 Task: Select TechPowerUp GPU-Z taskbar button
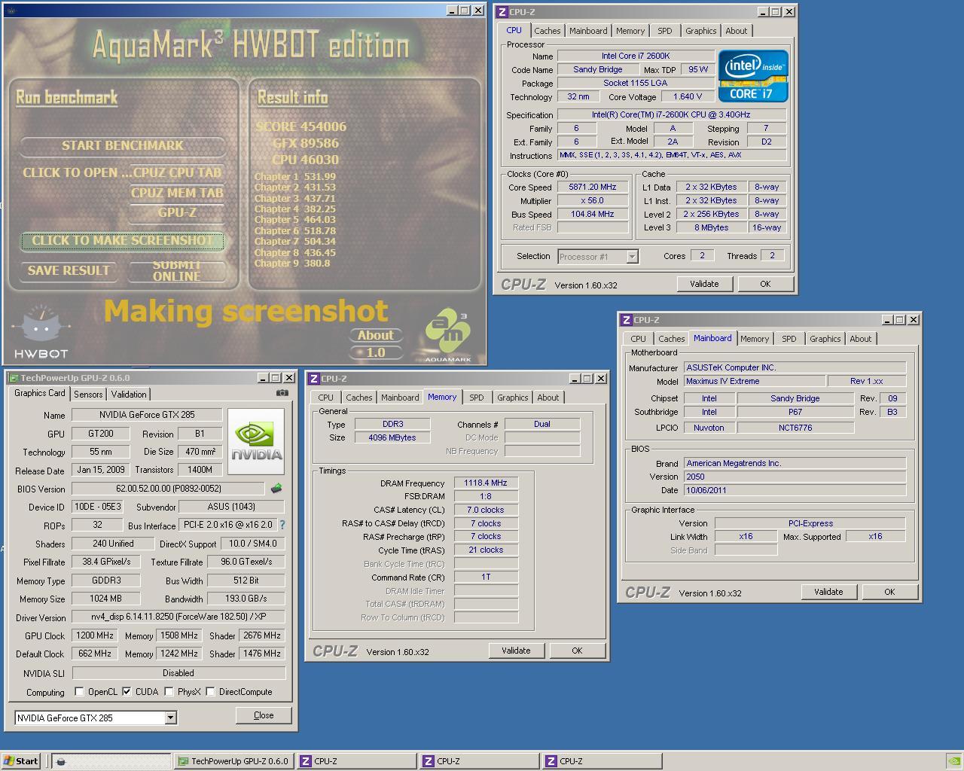coord(233,761)
